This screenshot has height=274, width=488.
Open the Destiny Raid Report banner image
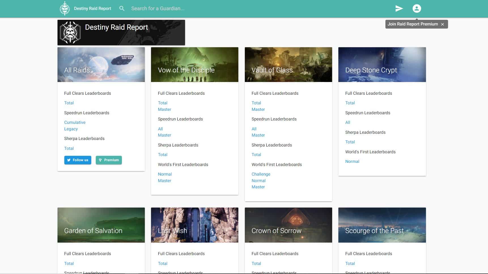point(121,33)
